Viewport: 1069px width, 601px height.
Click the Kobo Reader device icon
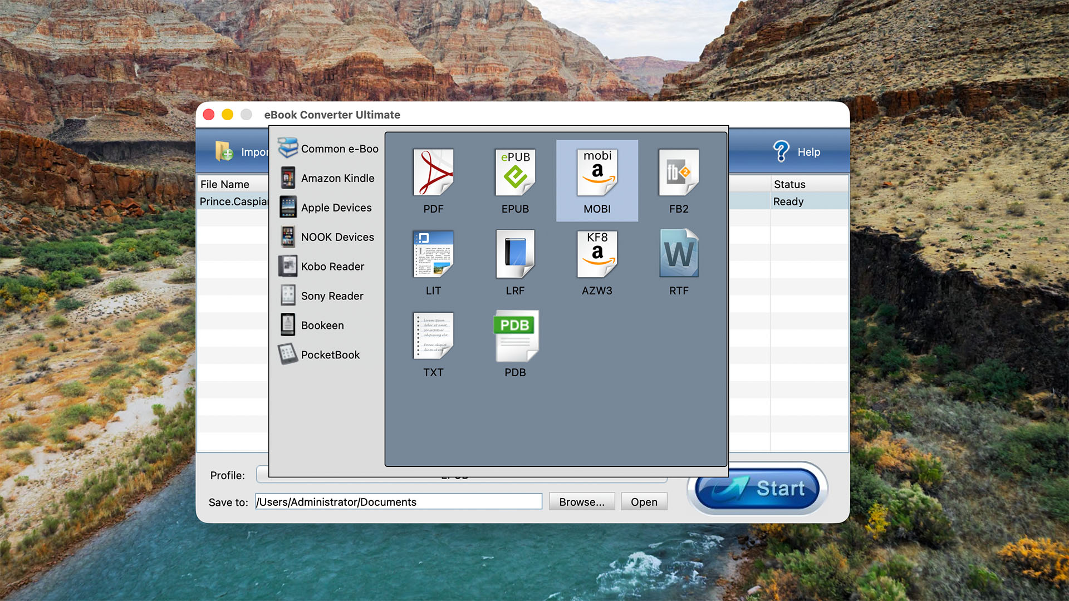tap(288, 266)
